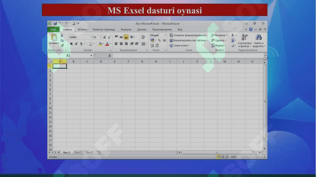Click the Help question mark icon
Image resolution: width=316 pixels, height=177 pixels.
(251, 29)
